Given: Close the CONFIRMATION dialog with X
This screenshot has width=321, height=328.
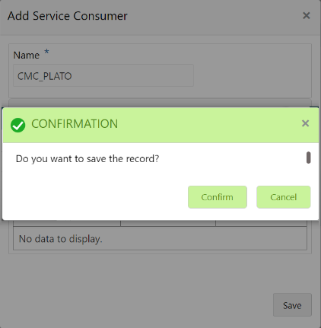Looking at the screenshot, I should [305, 123].
